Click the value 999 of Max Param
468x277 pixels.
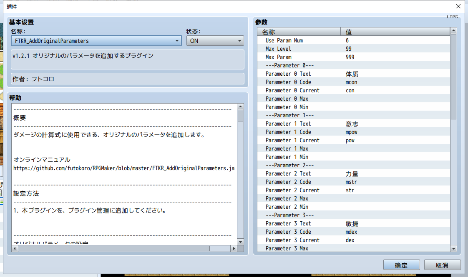[350, 57]
